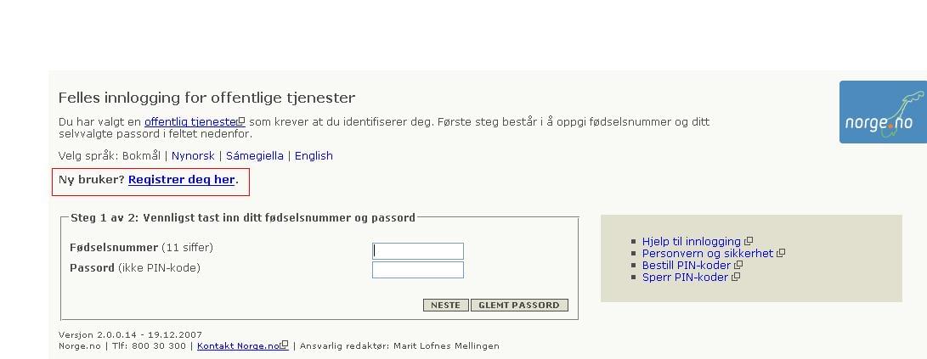The height and width of the screenshot is (359, 927).
Task: Click external-link icon beside offentlig tjeneste
Action: (241, 121)
